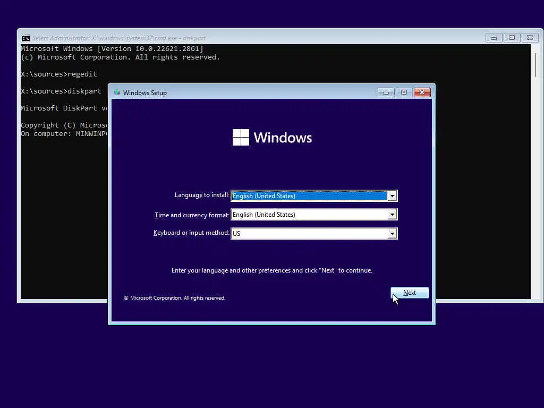Screen dimensions: 544x408
Task: Click the cmd.exe icon in command prompt title bar
Action: point(25,38)
